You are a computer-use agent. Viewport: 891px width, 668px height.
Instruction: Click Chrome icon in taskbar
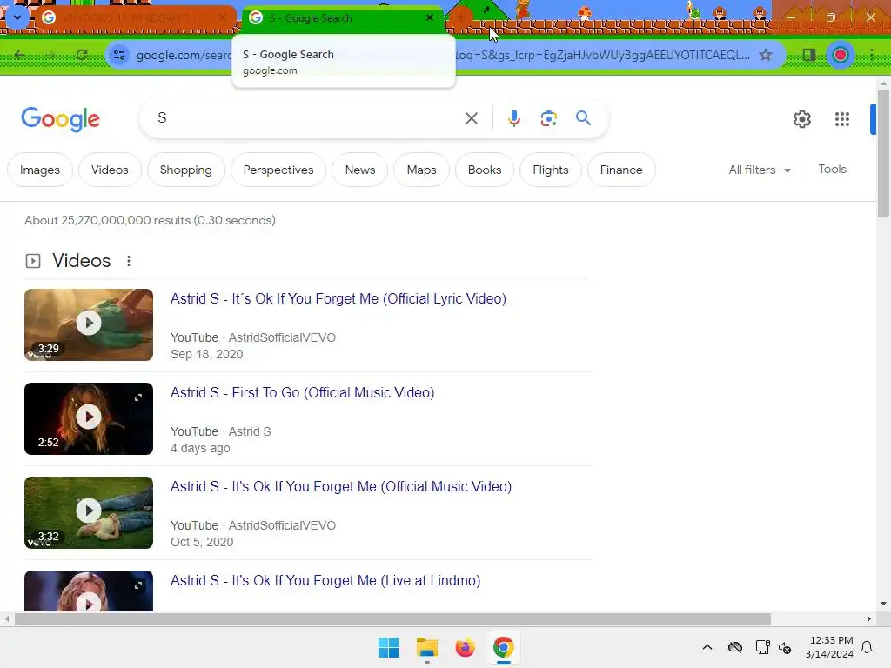503,647
